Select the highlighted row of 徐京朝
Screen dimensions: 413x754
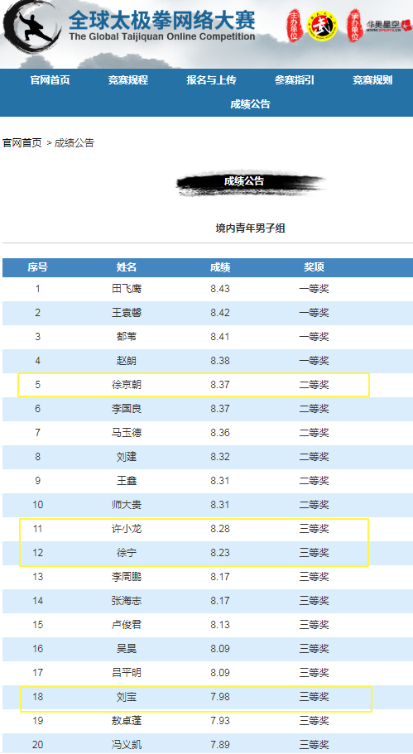(194, 385)
